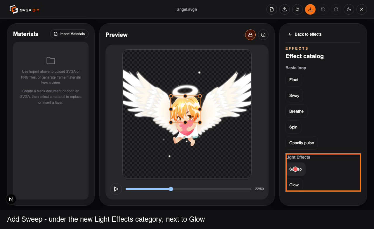
Task: Click Import Materials button
Action: pyautogui.click(x=69, y=34)
